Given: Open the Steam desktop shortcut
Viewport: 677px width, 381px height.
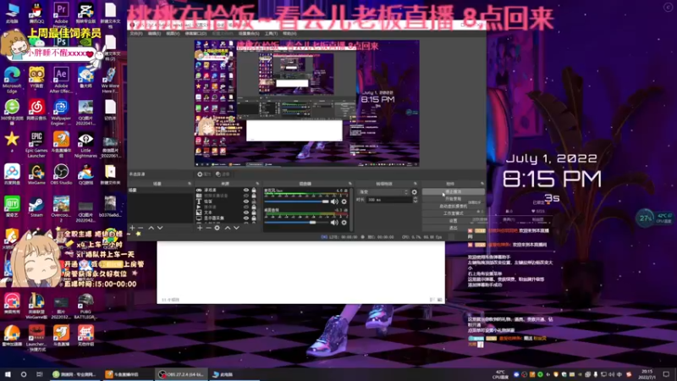Looking at the screenshot, I should [36, 207].
